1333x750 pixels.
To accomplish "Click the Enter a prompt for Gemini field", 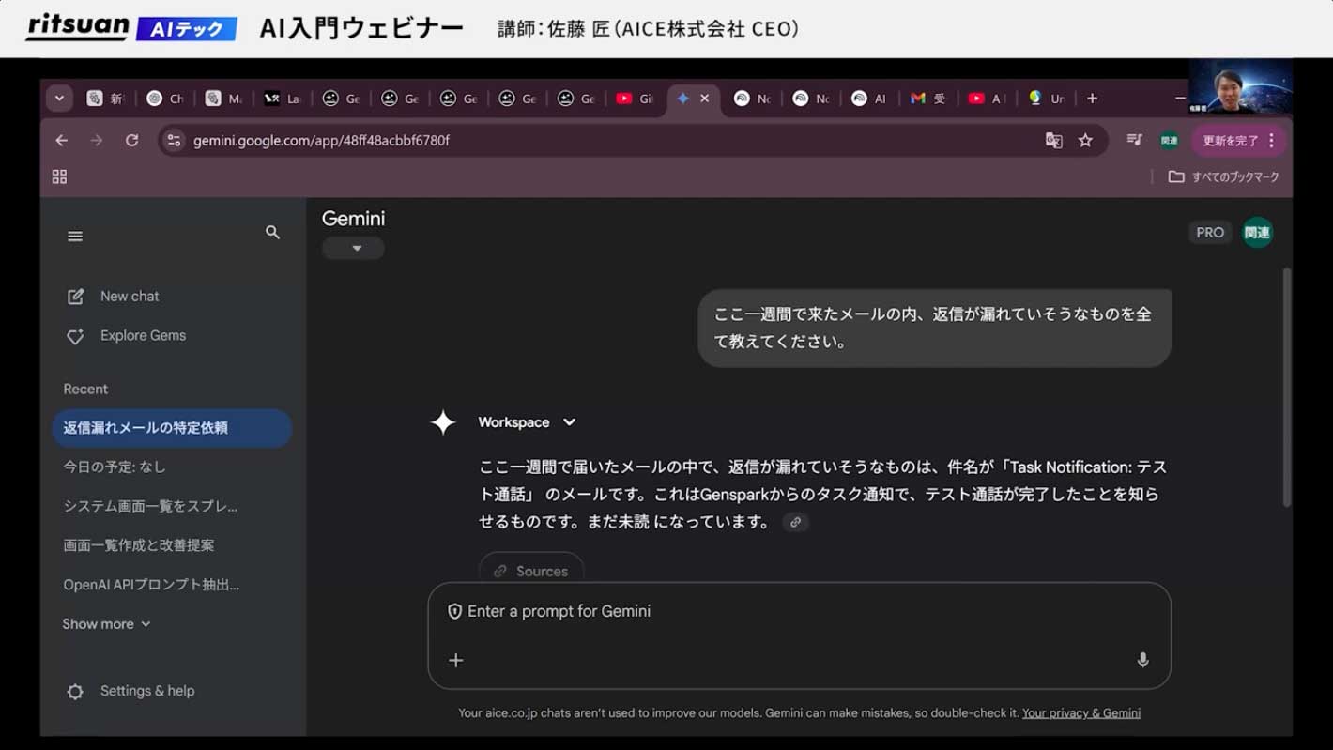I will [x=798, y=611].
